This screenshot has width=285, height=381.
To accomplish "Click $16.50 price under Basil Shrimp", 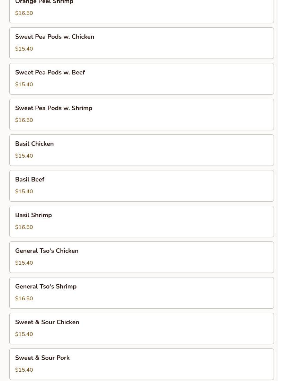I will click(24, 227).
